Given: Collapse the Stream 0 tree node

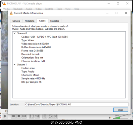Looking at the screenshot, I should click(15, 33).
